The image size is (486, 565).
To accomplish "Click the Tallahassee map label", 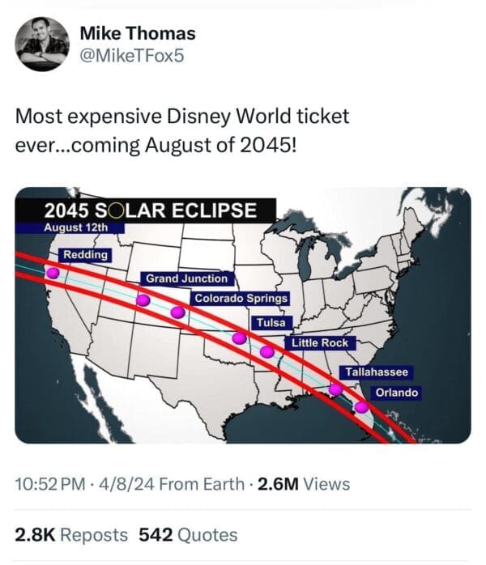I will point(377,372).
